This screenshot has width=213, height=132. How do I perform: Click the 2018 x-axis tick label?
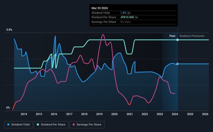click(84, 114)
